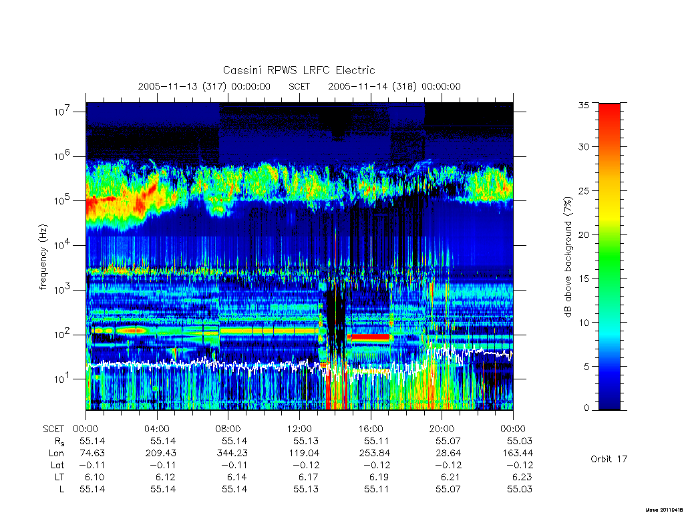Click the dB above background (7%) label

click(568, 257)
